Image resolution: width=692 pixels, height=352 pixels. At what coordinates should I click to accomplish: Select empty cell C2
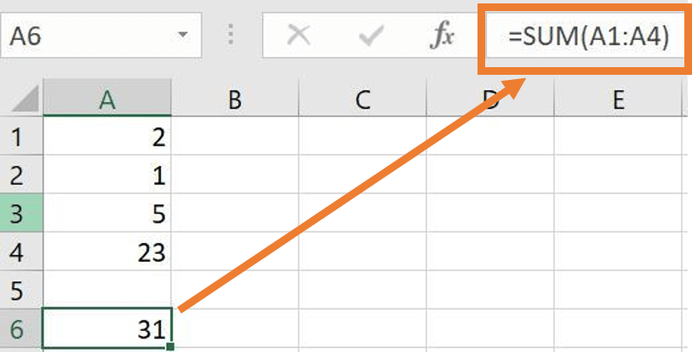(363, 175)
